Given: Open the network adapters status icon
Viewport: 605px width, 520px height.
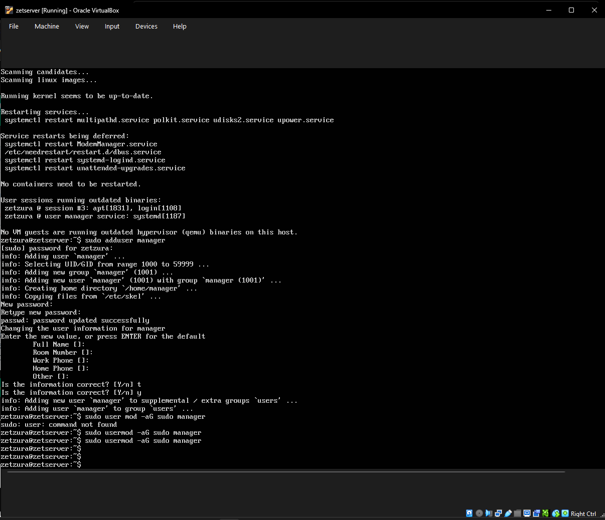Looking at the screenshot, I should [498, 513].
